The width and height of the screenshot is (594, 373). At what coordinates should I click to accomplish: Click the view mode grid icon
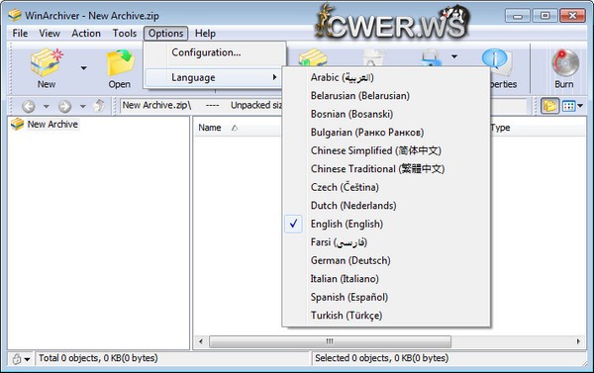(568, 106)
